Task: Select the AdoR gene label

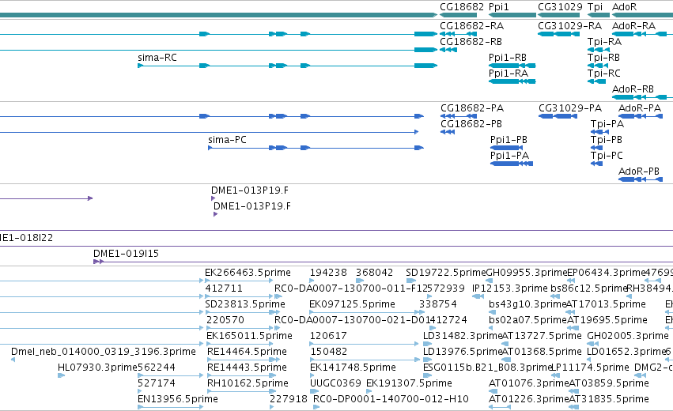Action: [x=624, y=7]
